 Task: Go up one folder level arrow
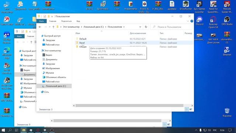[53, 27]
